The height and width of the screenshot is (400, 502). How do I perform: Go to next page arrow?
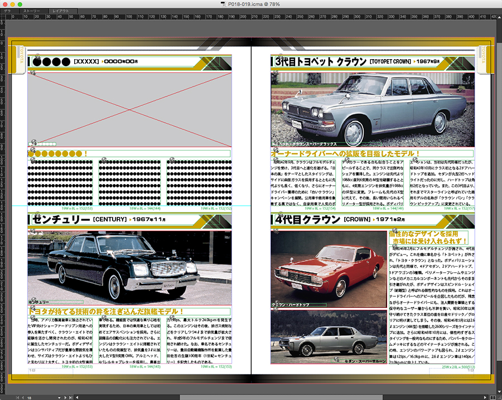[x=65, y=397]
